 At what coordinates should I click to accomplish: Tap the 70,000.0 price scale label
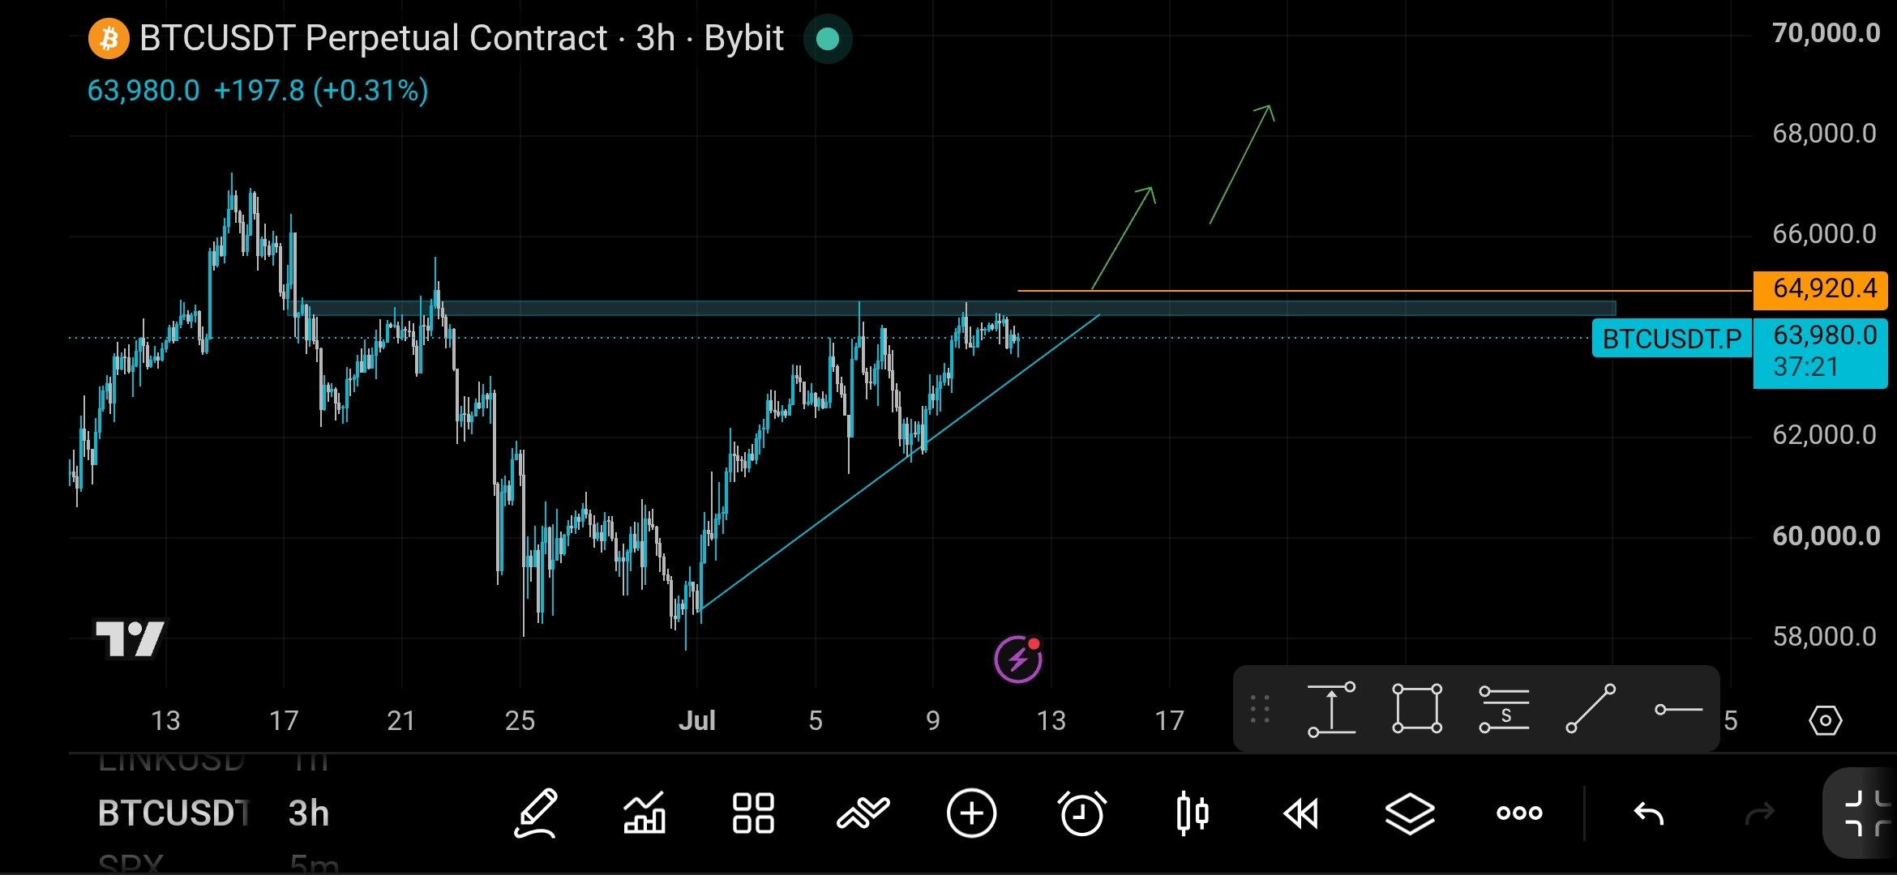(x=1825, y=33)
